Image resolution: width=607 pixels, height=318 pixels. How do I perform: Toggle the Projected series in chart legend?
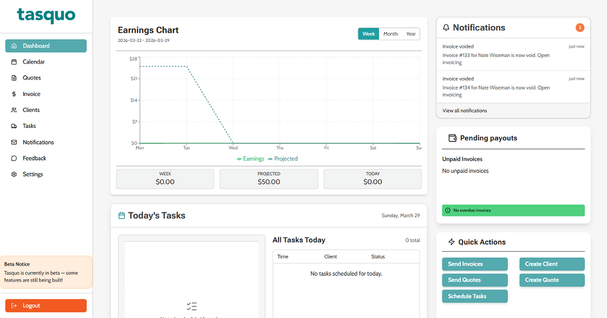tap(283, 159)
